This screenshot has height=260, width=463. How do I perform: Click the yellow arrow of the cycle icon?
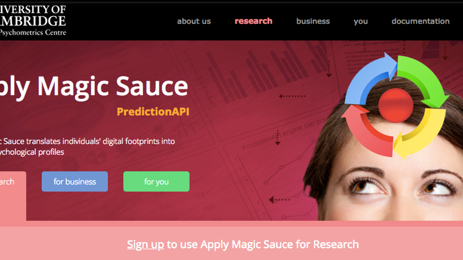(x=421, y=133)
